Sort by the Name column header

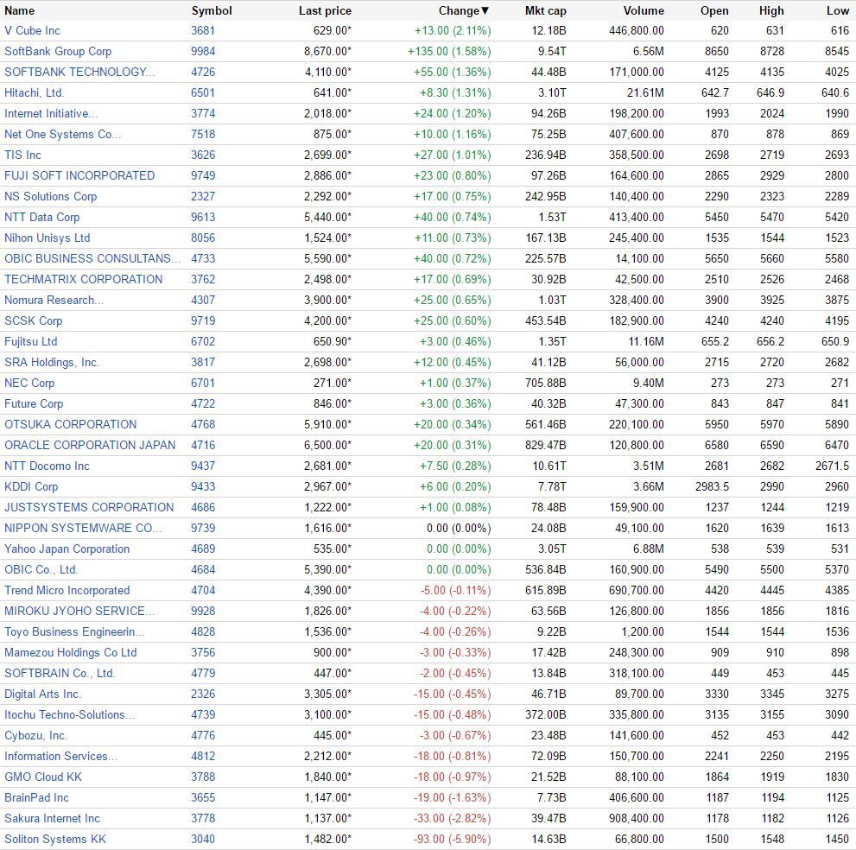[20, 11]
